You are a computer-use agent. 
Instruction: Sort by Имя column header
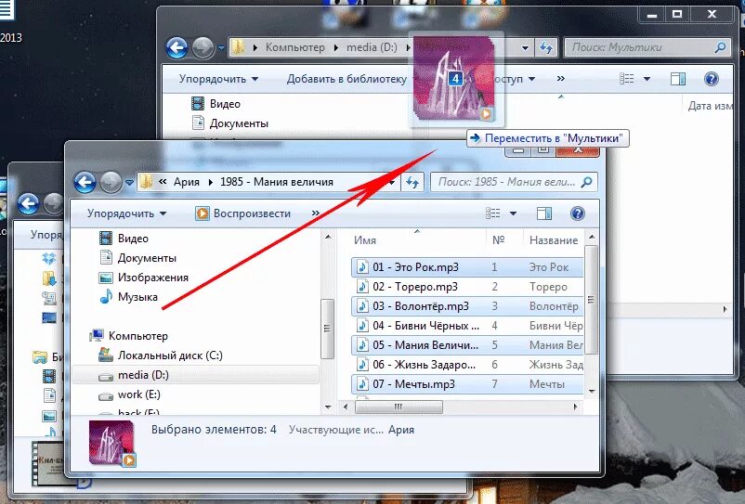(x=365, y=240)
